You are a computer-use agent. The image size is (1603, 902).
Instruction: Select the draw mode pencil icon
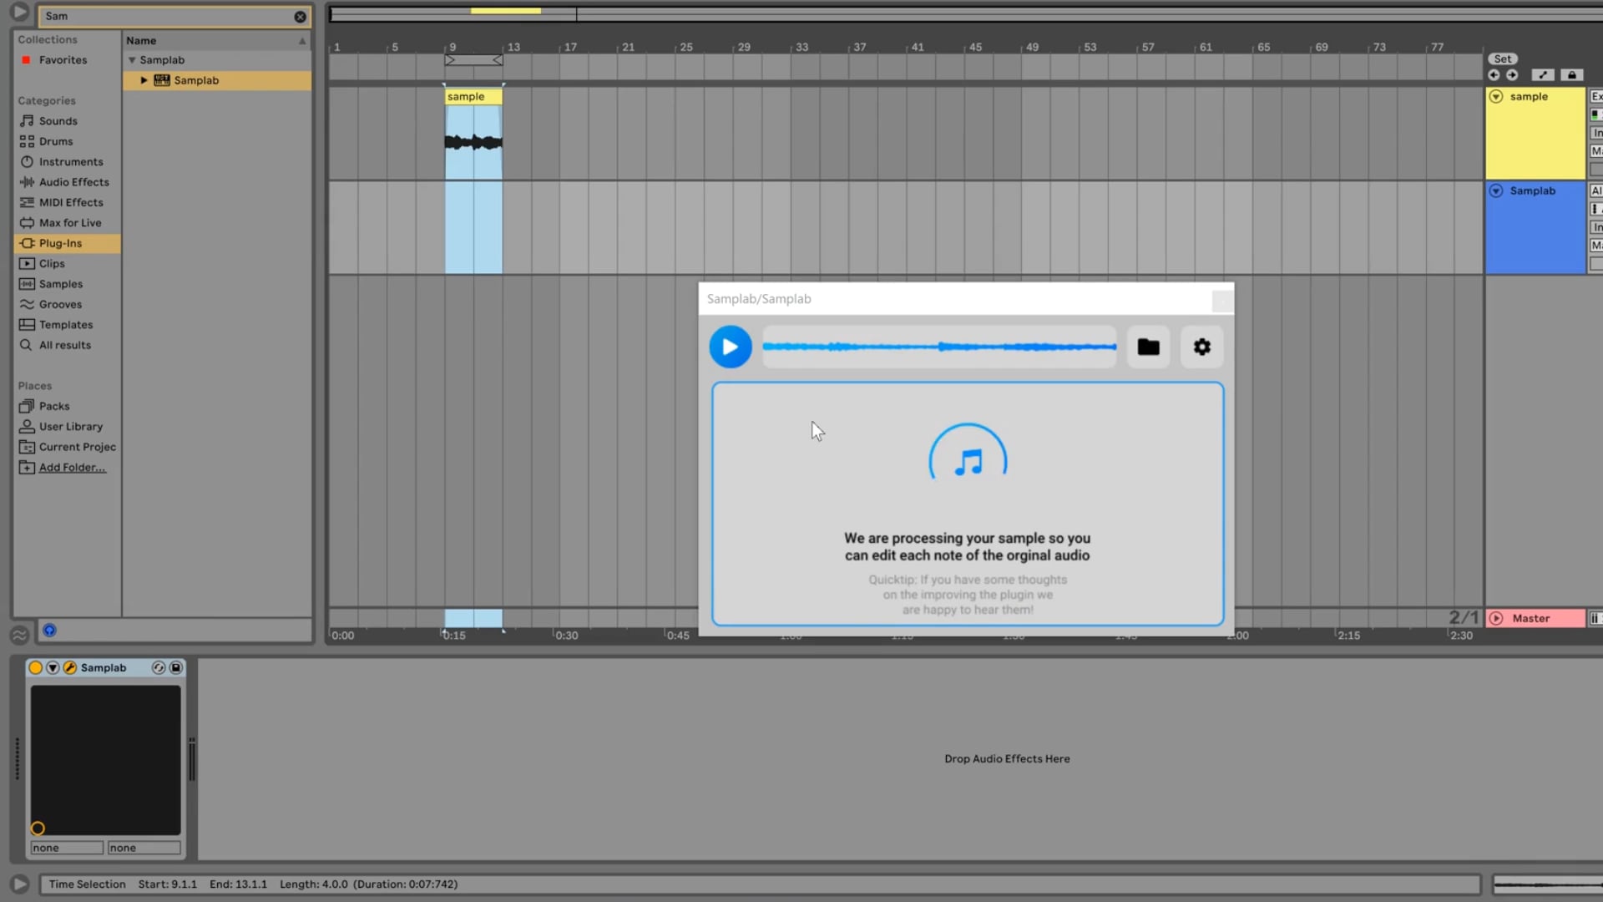1543,74
